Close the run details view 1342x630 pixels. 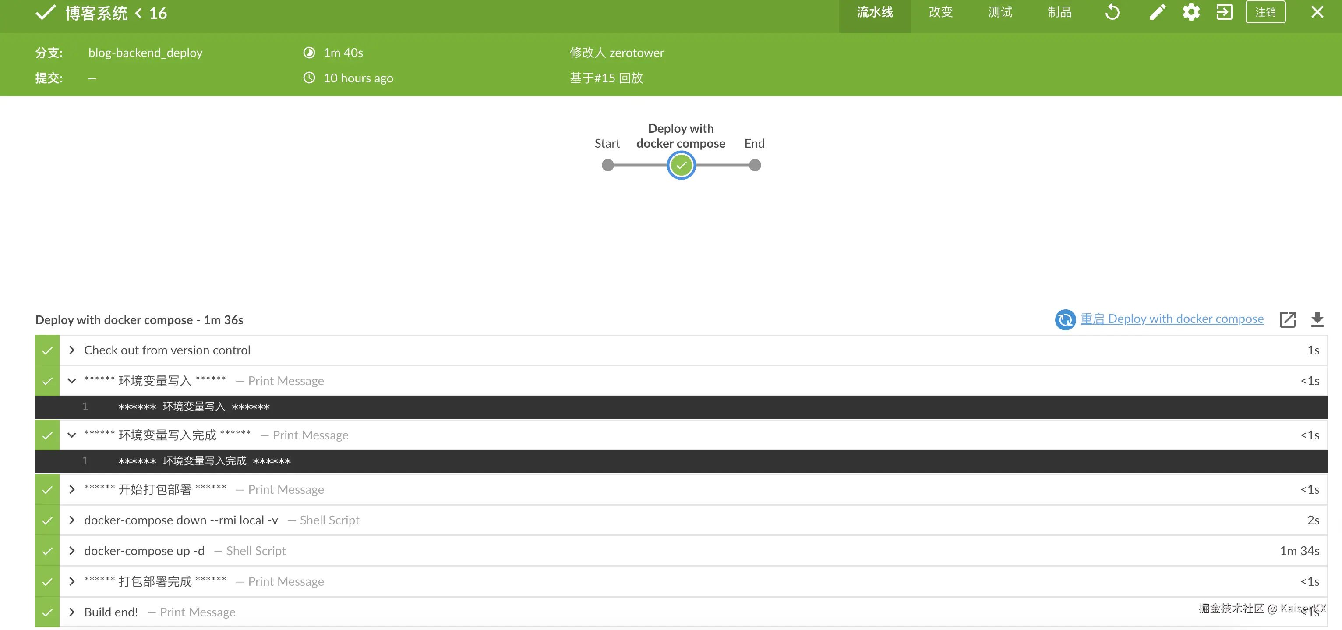coord(1317,12)
